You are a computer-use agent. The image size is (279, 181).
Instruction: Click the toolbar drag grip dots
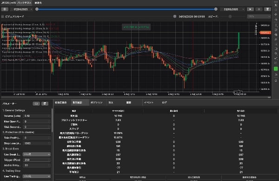coord(276,1)
